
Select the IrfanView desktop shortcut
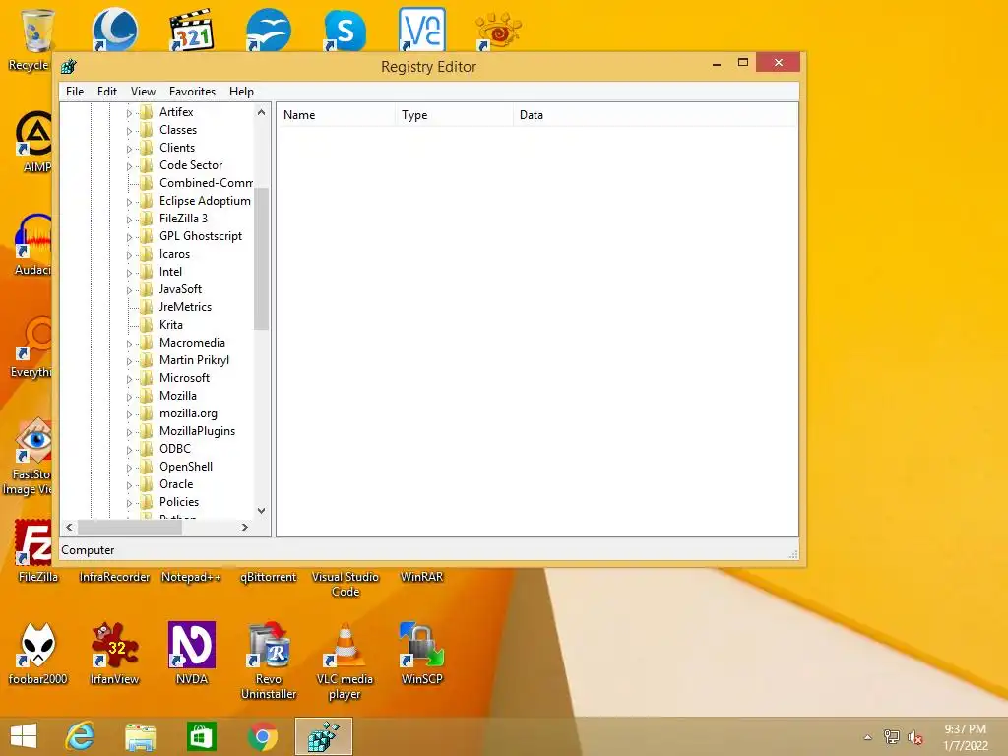[114, 654]
